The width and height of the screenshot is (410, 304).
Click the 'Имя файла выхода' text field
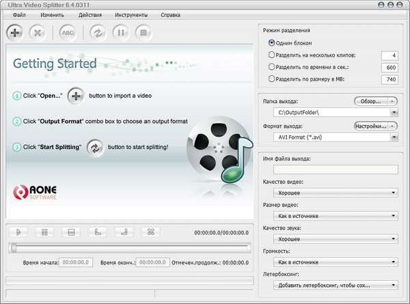[x=336, y=169]
